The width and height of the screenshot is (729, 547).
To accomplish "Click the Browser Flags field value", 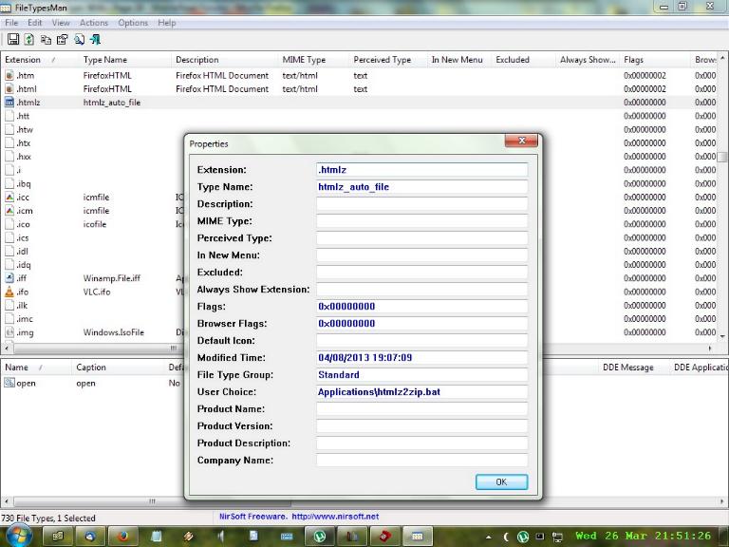I will coord(421,324).
